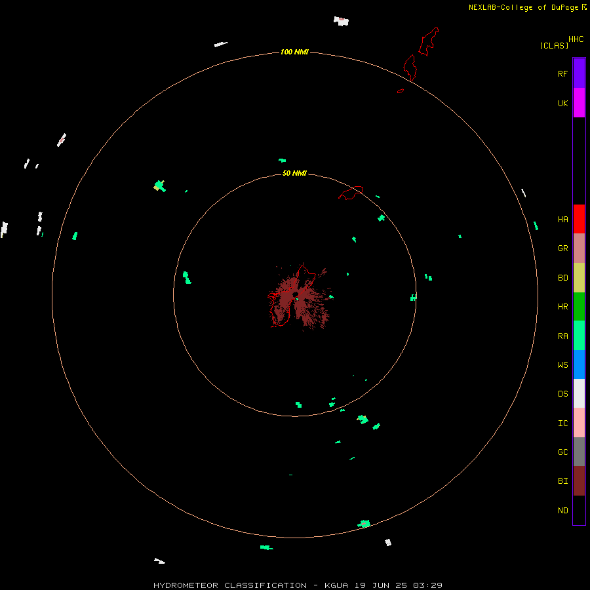Screen dimensions: 590x590
Task: Click the HR legend label
Action: coord(562,307)
